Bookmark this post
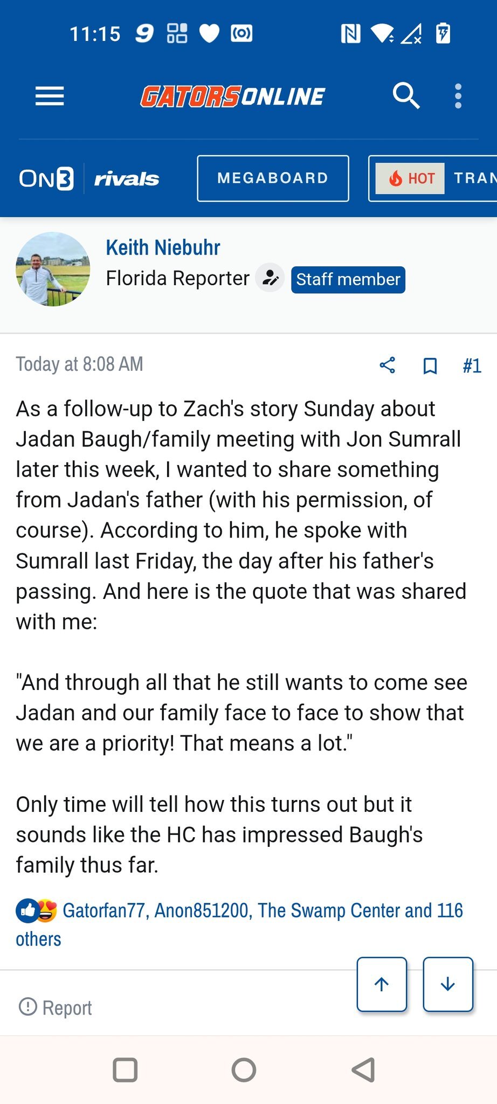Screen dimensions: 497x1104 click(430, 365)
